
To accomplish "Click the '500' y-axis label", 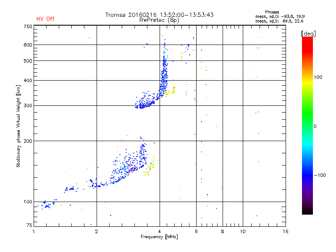I will (28, 61).
